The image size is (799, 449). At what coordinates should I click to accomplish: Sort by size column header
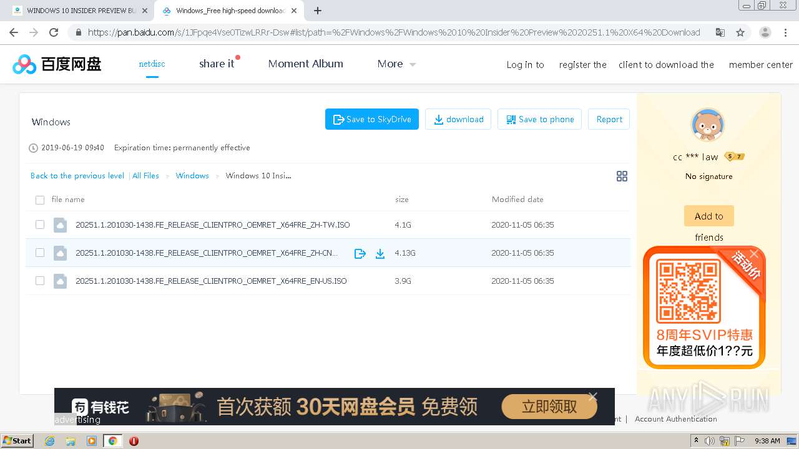(402, 200)
